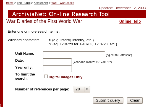Go to The Public breadcrumb link
Screen dimensions: 152x107
tap(23, 3)
